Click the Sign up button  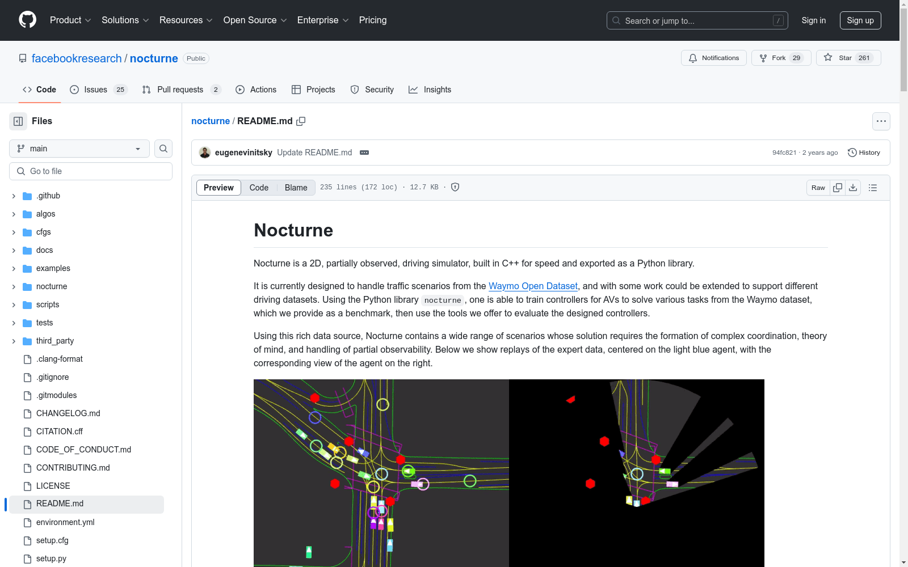(860, 20)
